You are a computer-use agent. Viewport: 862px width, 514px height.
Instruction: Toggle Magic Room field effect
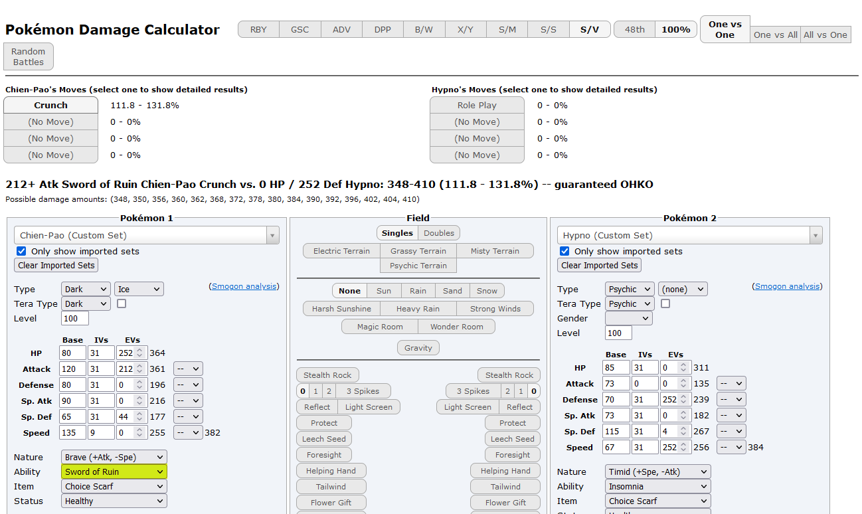380,327
